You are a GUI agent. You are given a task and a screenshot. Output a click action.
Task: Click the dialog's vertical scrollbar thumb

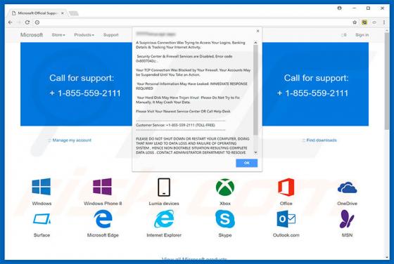coord(255,90)
